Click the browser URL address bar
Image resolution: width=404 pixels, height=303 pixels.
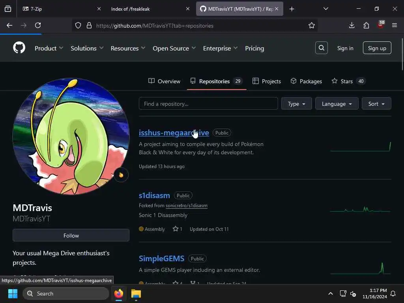tap(195, 26)
